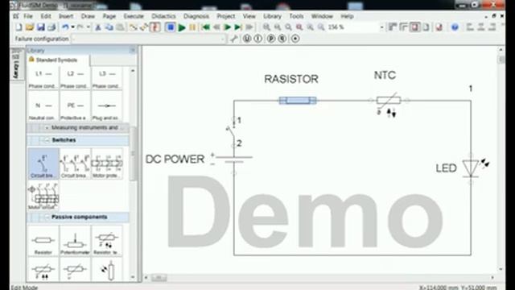
Task: Start the simulation with green play button
Action: coord(182,27)
